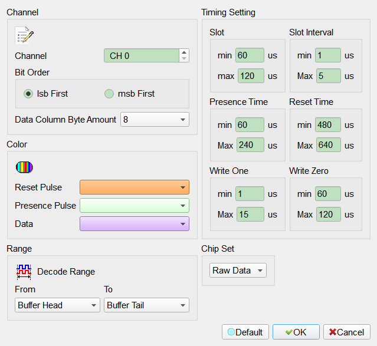Click the Slot Interval Max field
The height and width of the screenshot is (346, 377).
329,76
